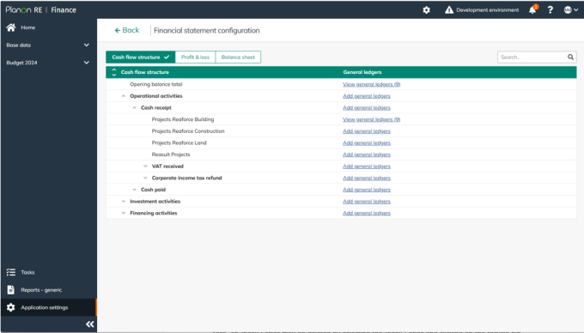
Task: Click the Reports - generic document icon
Action: [11, 290]
